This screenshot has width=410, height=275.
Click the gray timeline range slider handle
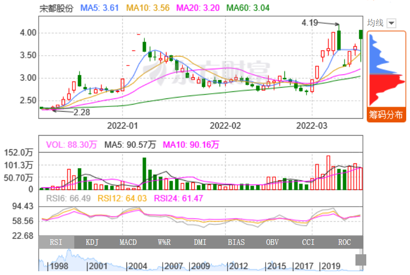point(361,260)
